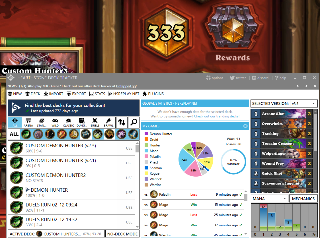The height and width of the screenshot is (238, 320).
Task: Open the DECK menu
Action: click(x=33, y=94)
